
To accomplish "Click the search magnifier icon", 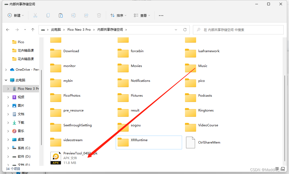I will [199, 30].
